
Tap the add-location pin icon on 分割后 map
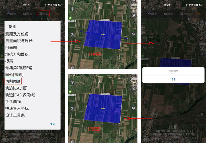(x=133, y=108)
